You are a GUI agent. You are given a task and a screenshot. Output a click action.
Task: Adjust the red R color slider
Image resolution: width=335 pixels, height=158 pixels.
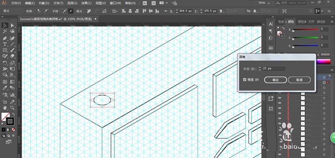click(x=306, y=30)
